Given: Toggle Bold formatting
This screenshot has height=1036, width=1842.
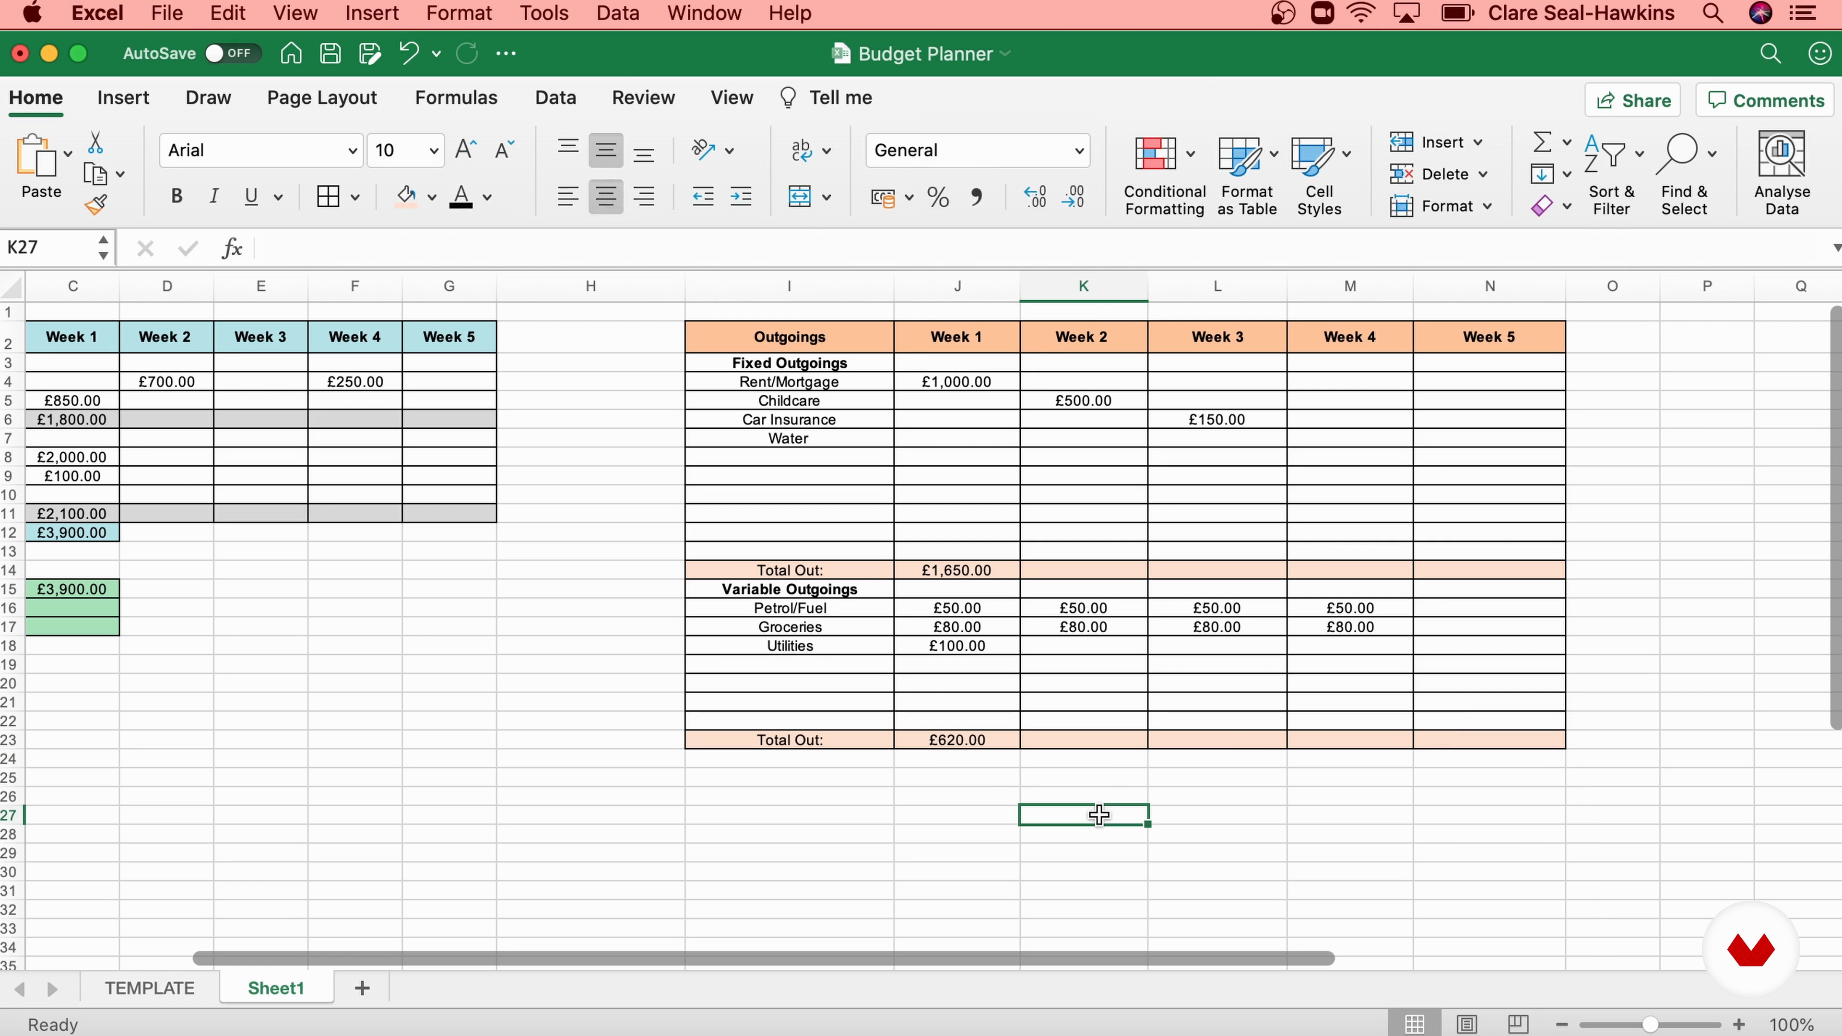Looking at the screenshot, I should tap(177, 196).
